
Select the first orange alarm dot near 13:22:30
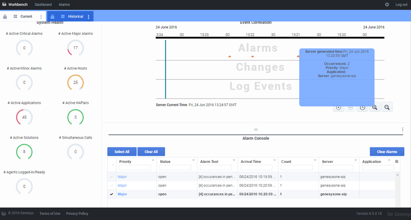(230, 57)
